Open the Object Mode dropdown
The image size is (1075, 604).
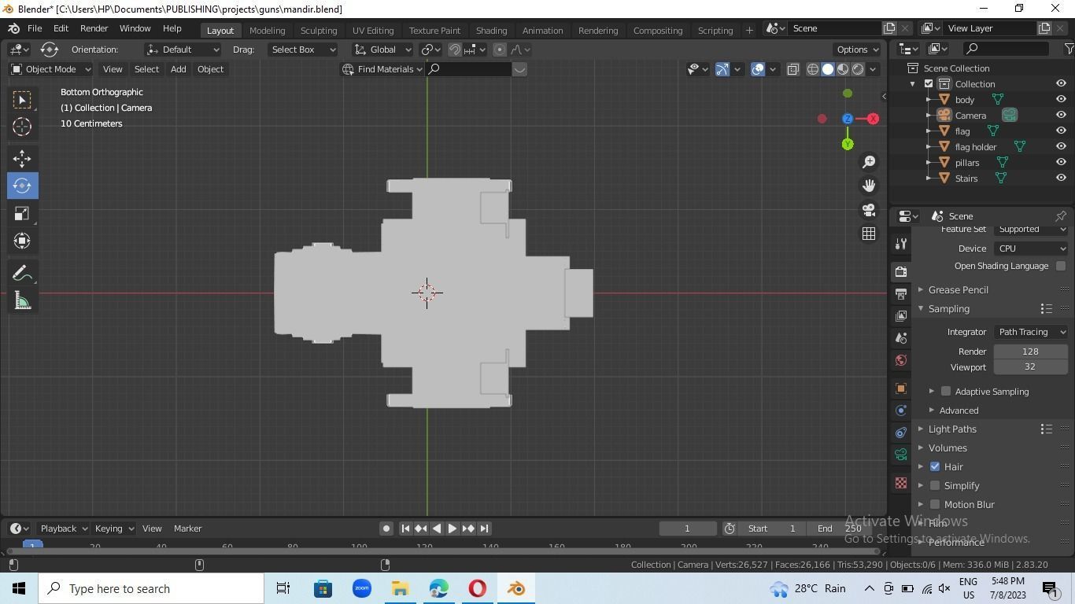pos(51,69)
